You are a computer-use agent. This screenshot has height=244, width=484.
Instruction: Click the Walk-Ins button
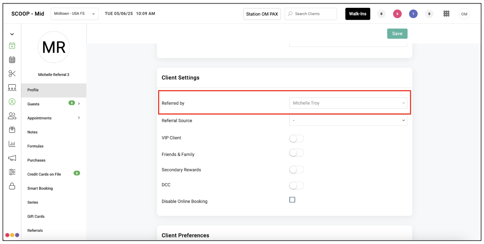coord(358,14)
